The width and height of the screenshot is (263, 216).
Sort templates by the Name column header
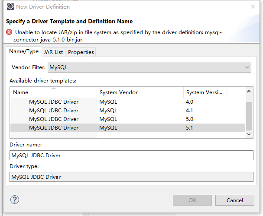pyautogui.click(x=54, y=92)
